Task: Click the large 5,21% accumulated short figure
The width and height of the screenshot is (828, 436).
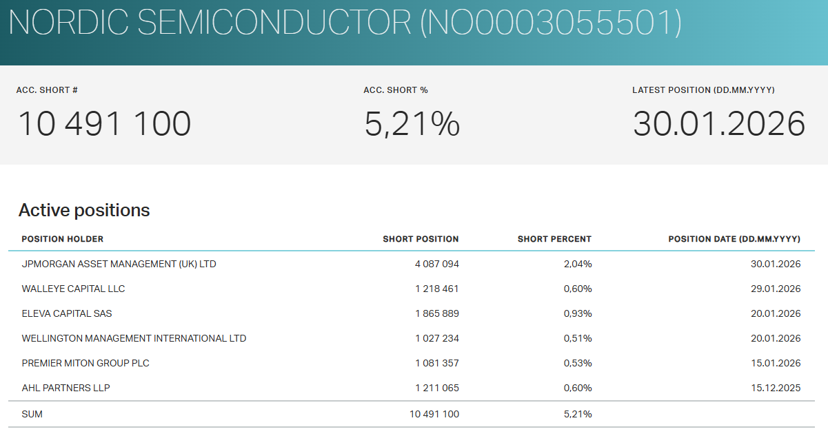Action: 412,124
